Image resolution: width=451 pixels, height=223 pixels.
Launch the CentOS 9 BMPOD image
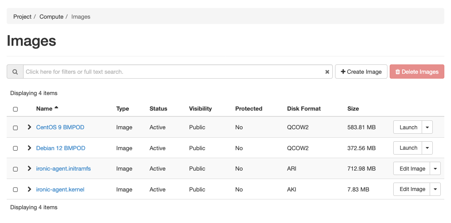click(408, 127)
